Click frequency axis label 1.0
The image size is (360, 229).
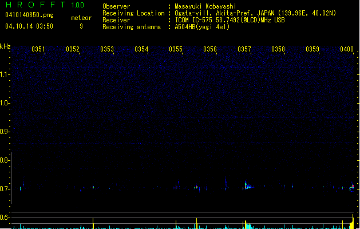pyautogui.click(x=5, y=103)
